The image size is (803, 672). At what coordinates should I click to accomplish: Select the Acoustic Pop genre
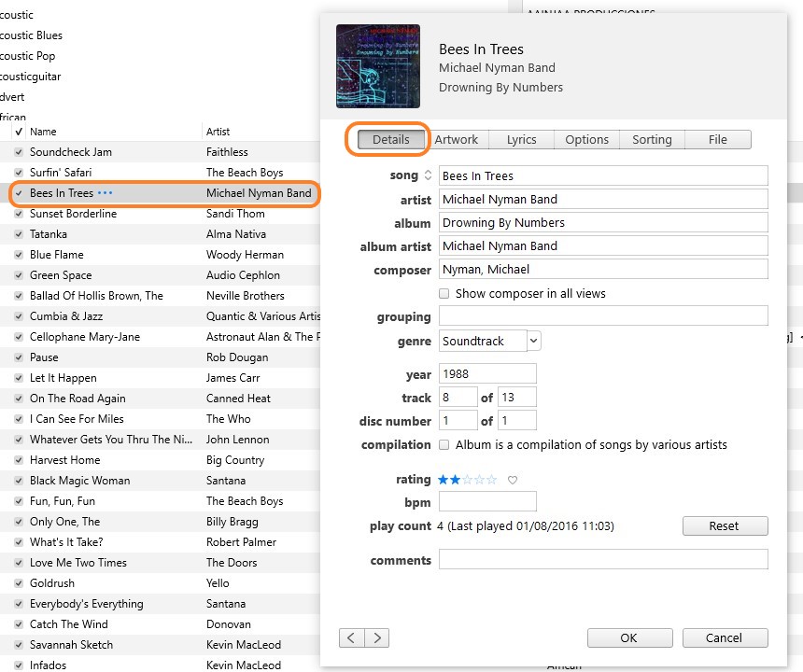pyautogui.click(x=27, y=56)
